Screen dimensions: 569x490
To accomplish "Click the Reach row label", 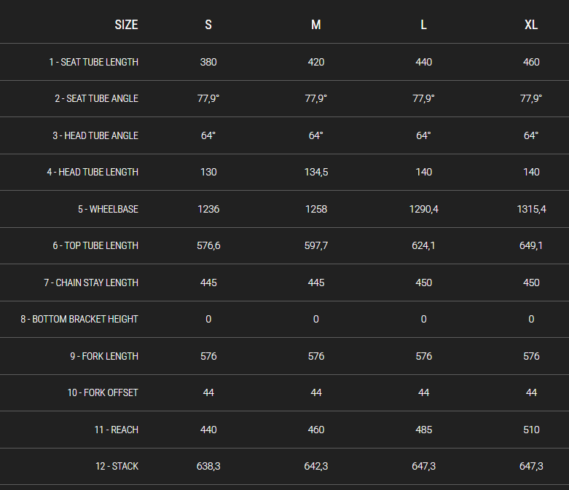I will (116, 430).
